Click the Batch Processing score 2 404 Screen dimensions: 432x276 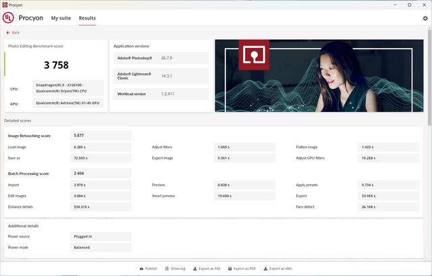pos(101,173)
